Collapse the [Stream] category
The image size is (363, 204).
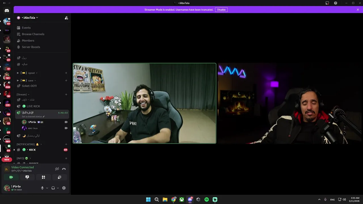point(23,94)
